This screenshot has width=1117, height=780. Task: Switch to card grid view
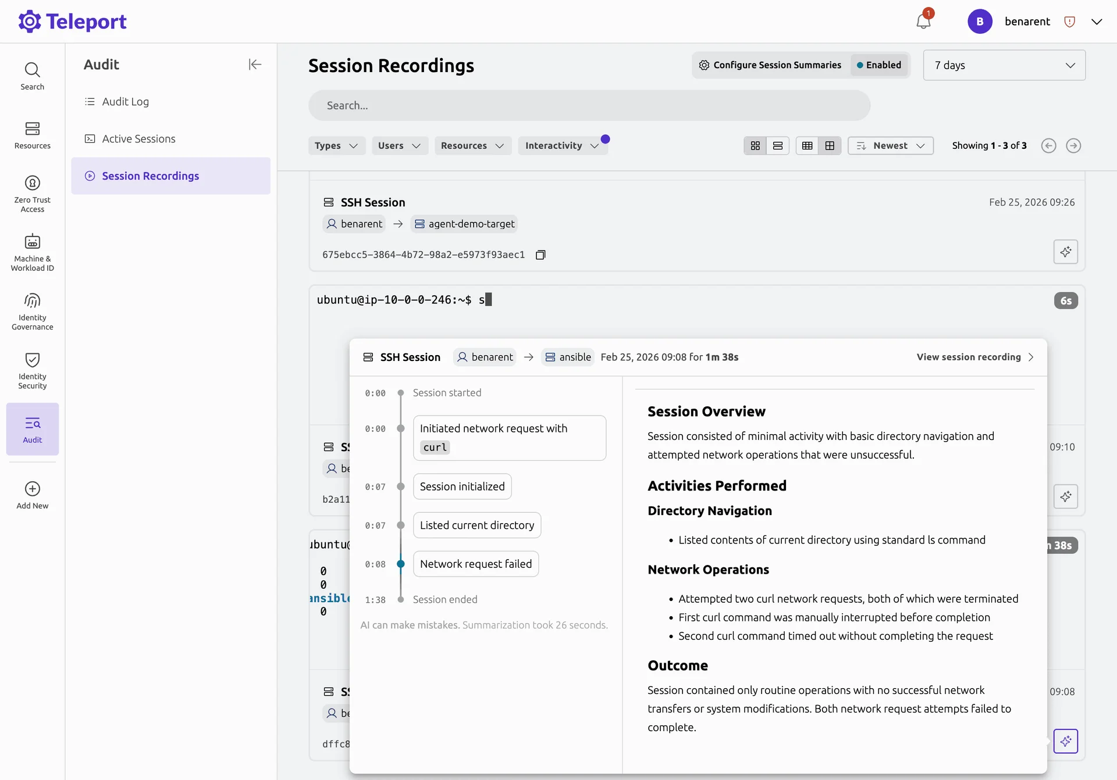tap(755, 145)
